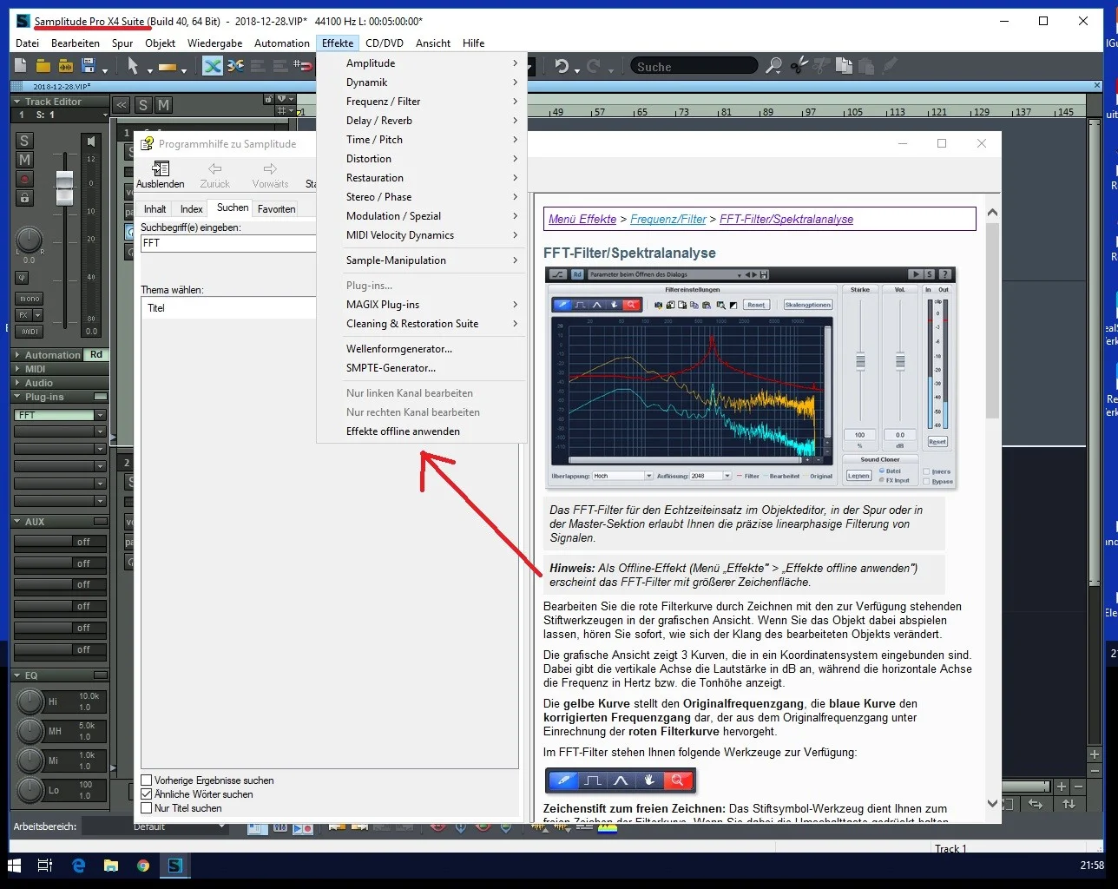Switch to the Favoriten tab in help

point(276,209)
